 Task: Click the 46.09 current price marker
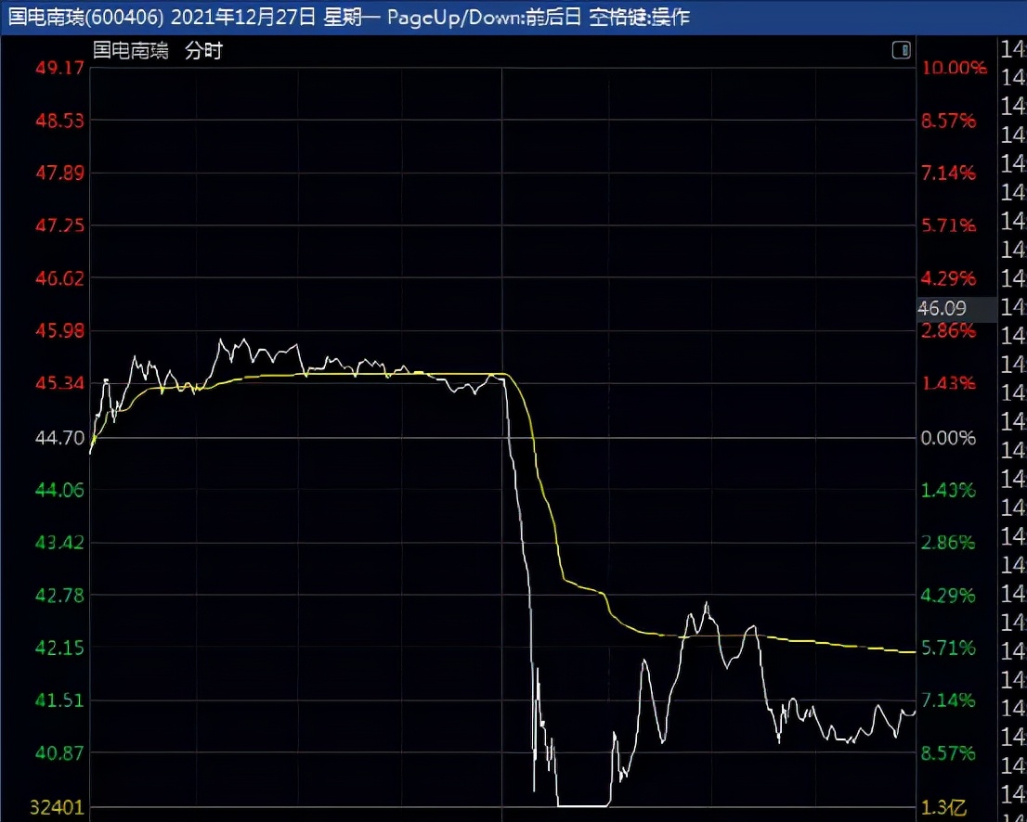point(942,308)
